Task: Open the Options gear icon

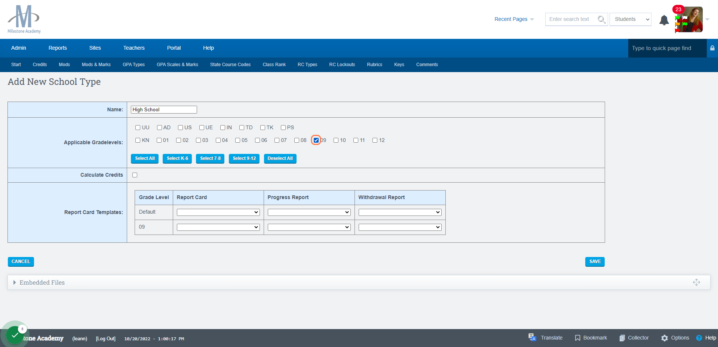Action: click(665, 338)
